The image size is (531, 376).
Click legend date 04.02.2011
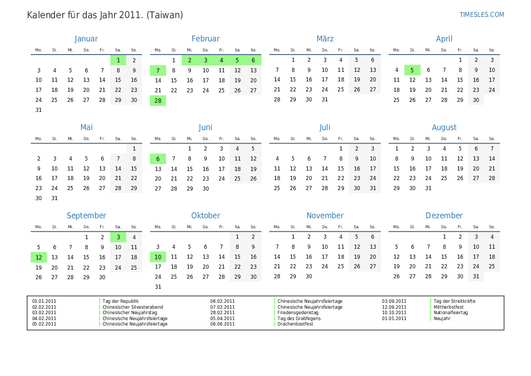[45, 318]
